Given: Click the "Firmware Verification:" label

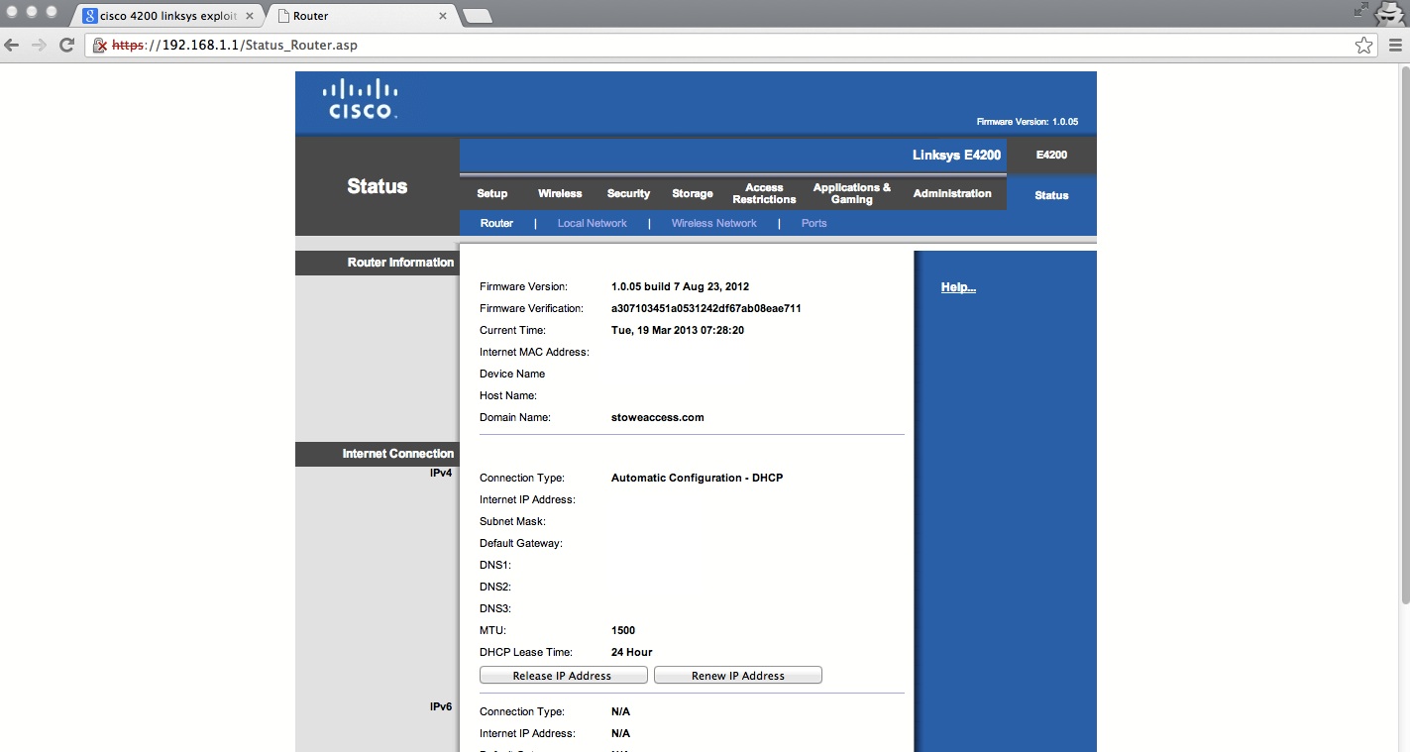Looking at the screenshot, I should click(x=531, y=308).
